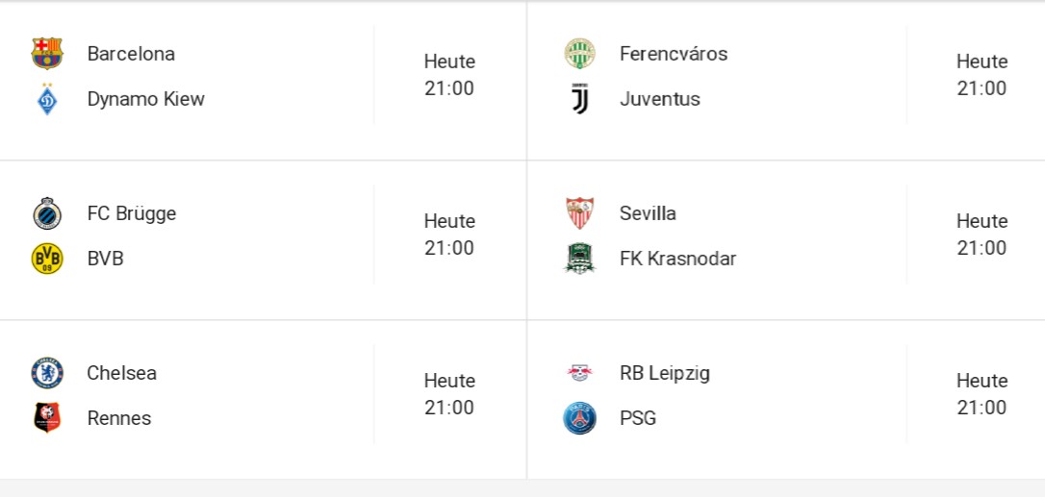Click the Sevilla club crest
The width and height of the screenshot is (1045, 497).
coord(579,212)
